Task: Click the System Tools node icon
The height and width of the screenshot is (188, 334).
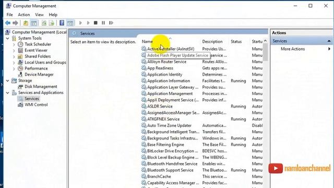Action: point(14,38)
